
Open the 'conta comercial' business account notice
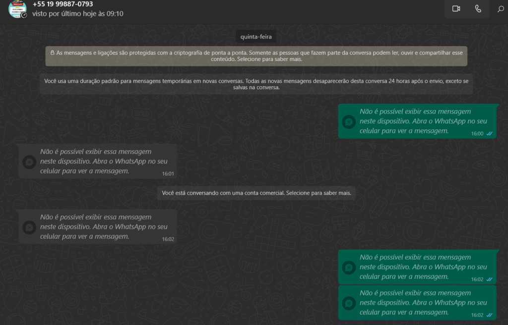click(256, 193)
